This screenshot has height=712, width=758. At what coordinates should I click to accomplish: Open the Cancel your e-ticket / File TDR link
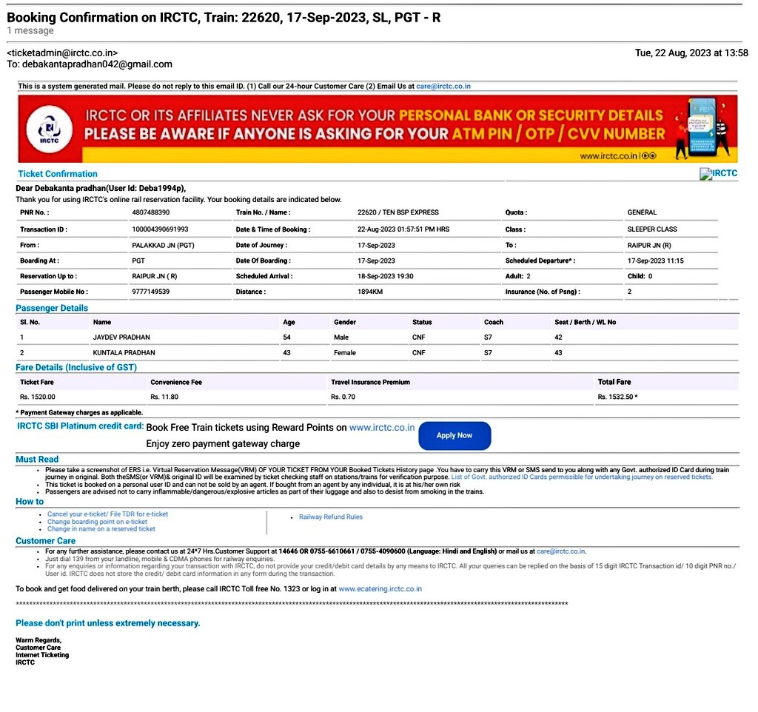[107, 514]
